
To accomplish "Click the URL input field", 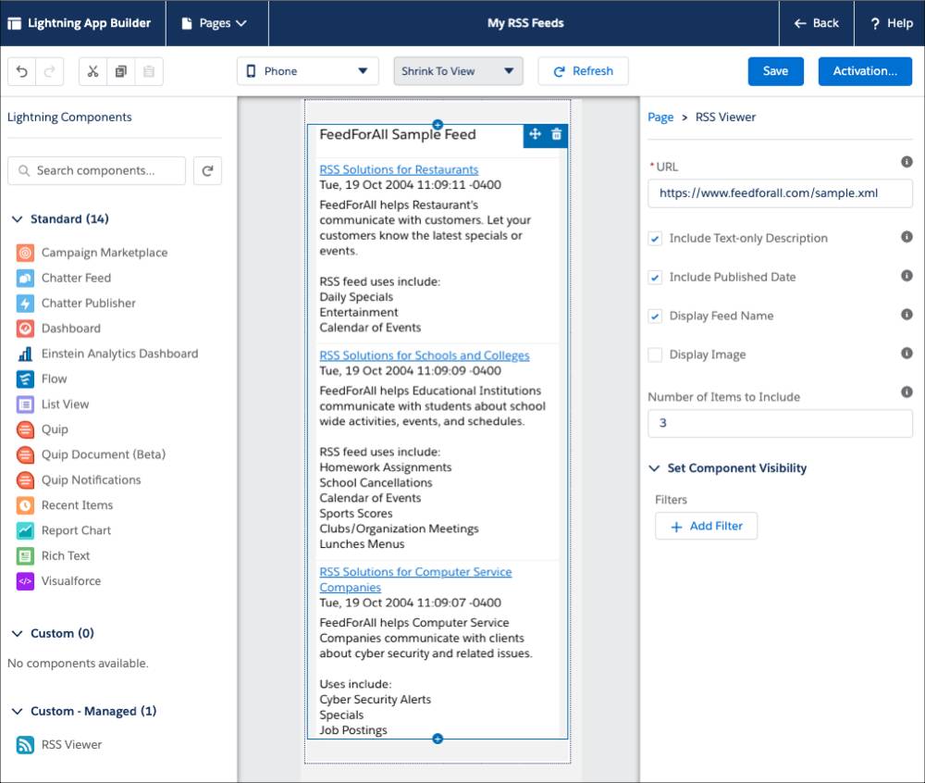I will 780,193.
